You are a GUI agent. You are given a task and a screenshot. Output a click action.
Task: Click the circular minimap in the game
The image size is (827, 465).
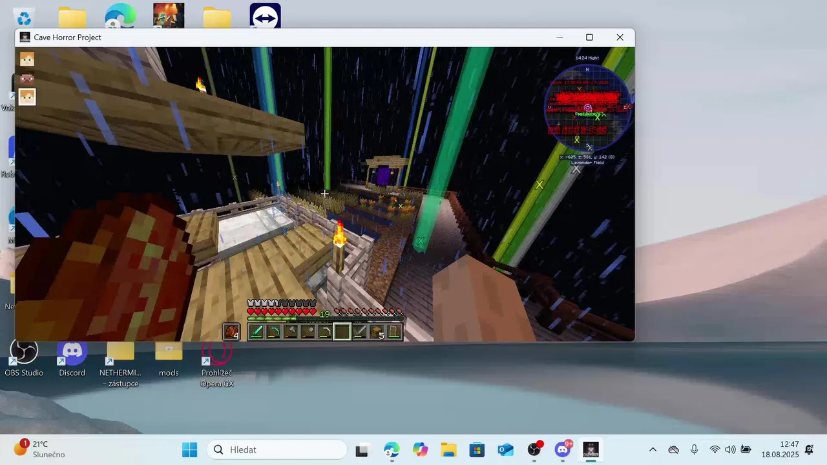[x=587, y=107]
